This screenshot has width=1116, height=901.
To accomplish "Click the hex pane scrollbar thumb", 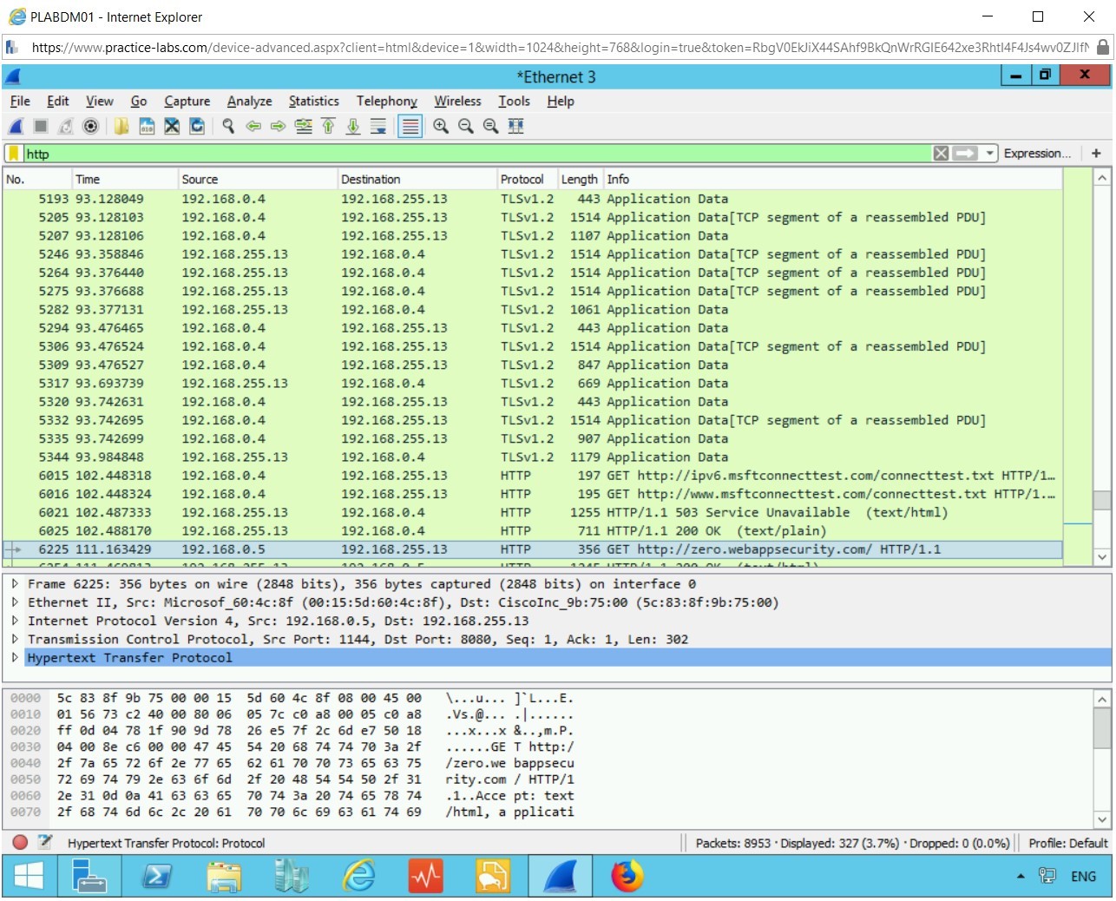I will pyautogui.click(x=1101, y=727).
